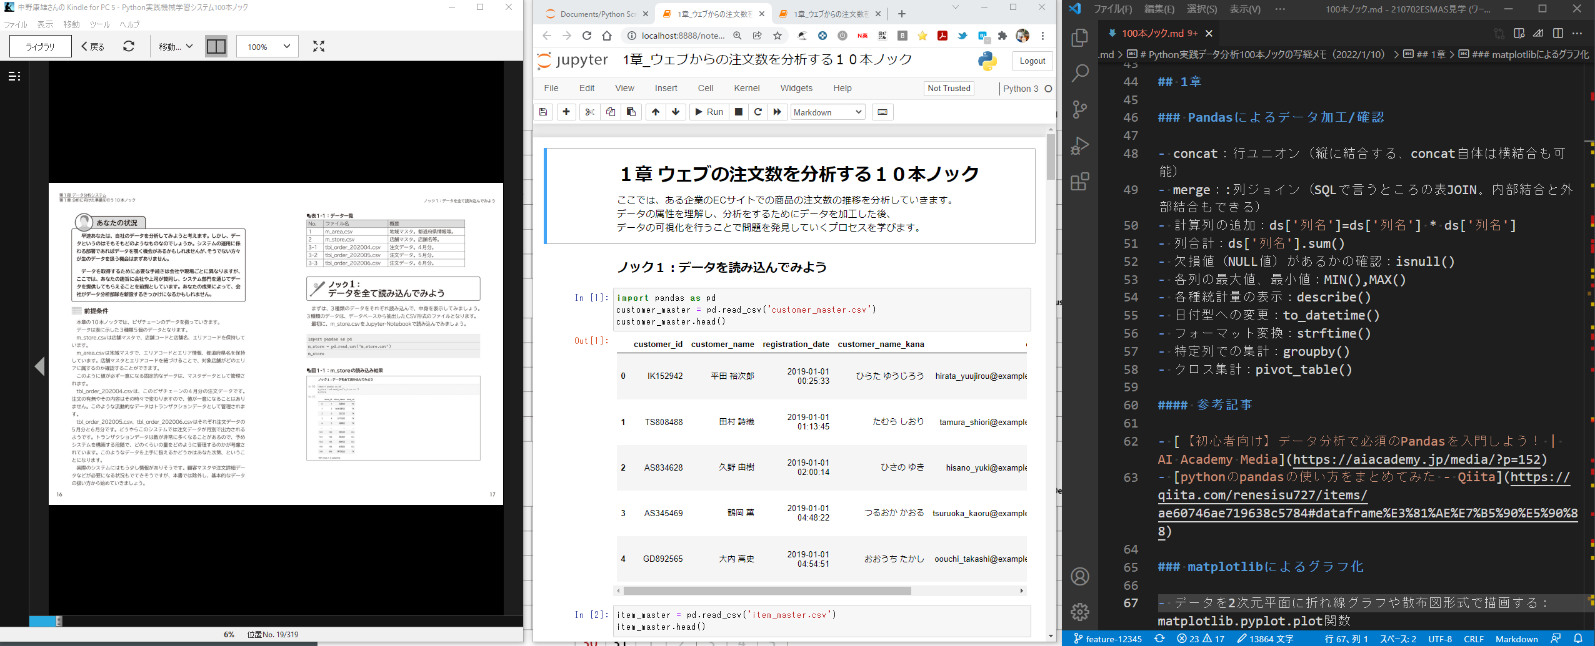Open Run and Debug view in VS Code
The height and width of the screenshot is (646, 1595).
(1079, 146)
